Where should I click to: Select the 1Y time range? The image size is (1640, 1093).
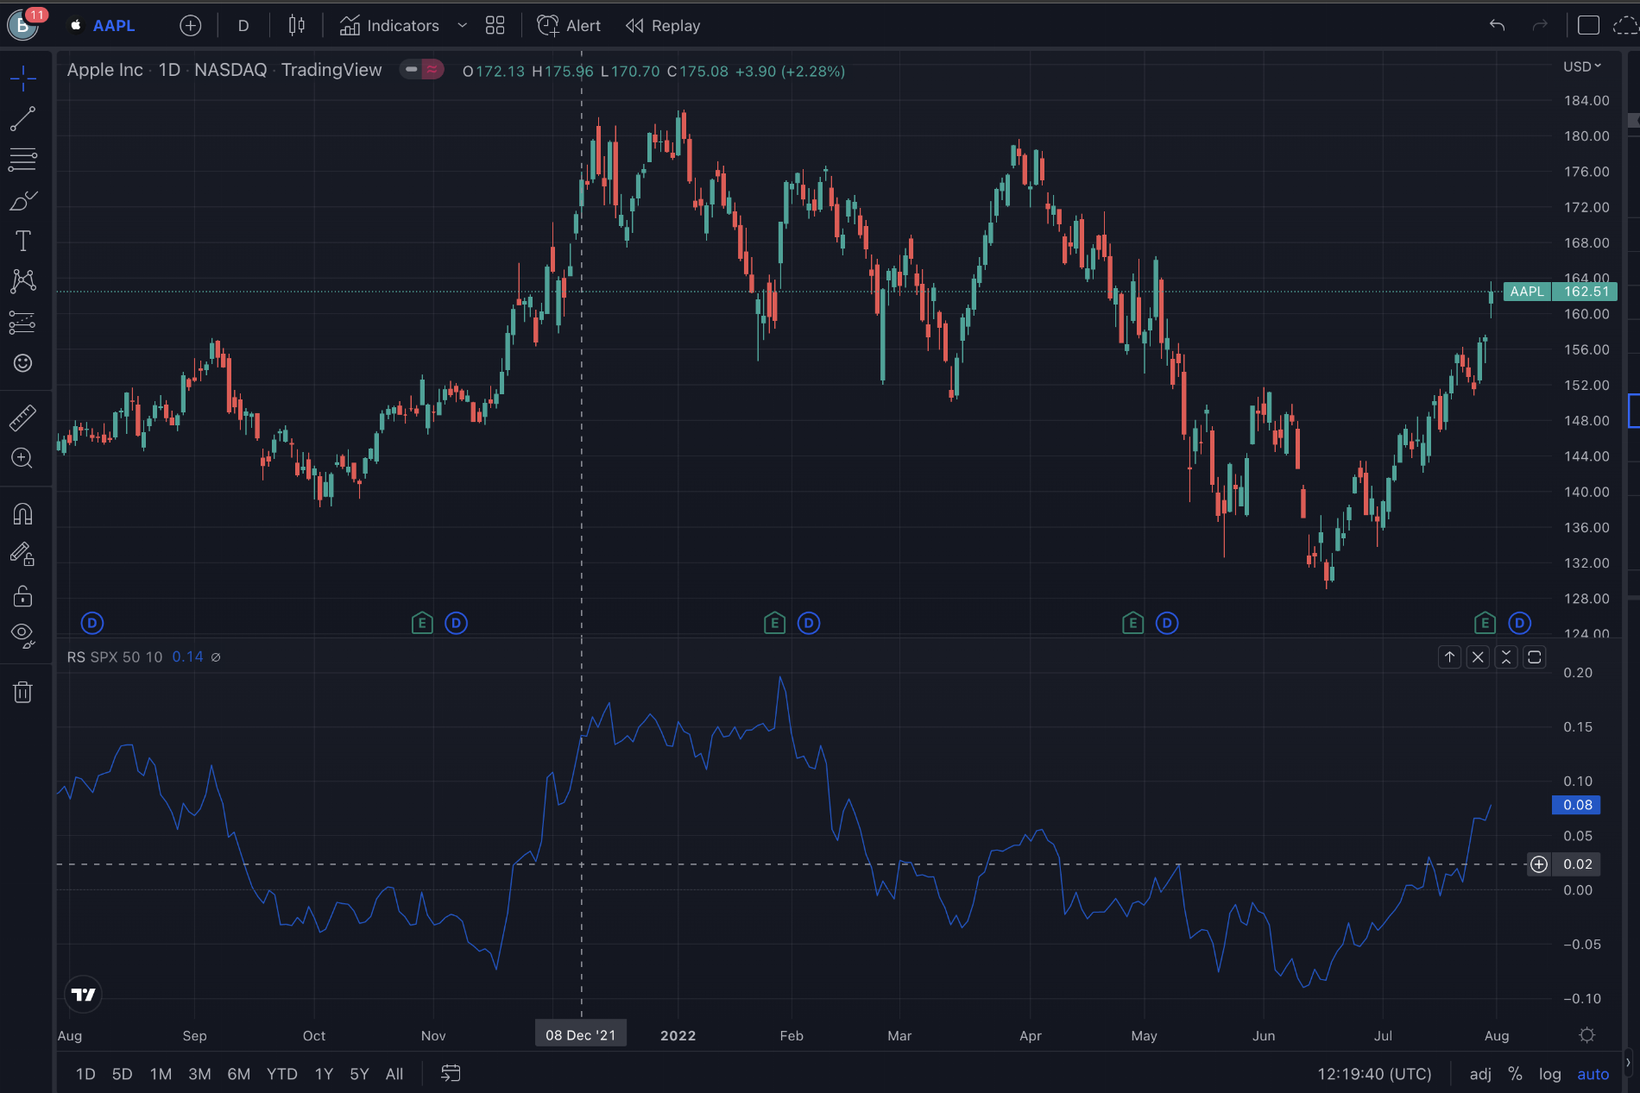coord(324,1074)
